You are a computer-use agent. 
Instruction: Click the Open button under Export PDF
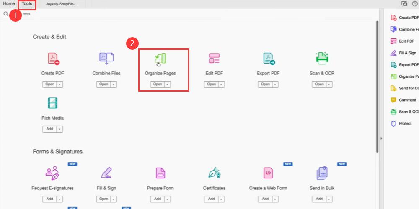pyautogui.click(x=265, y=84)
